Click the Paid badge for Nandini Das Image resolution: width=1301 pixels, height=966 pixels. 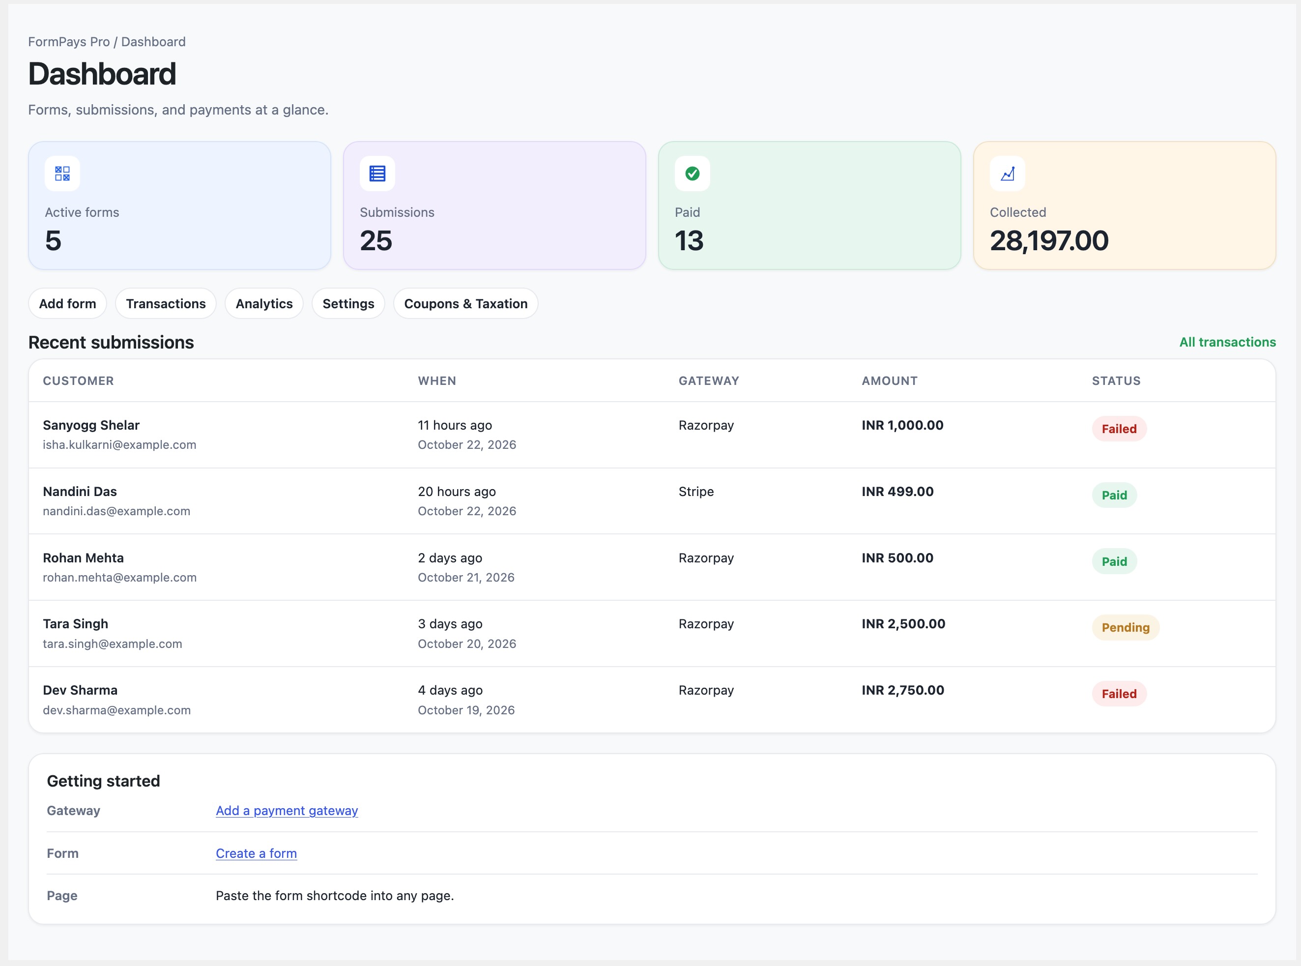[1115, 495]
